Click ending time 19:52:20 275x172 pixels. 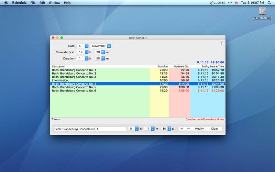(218, 70)
